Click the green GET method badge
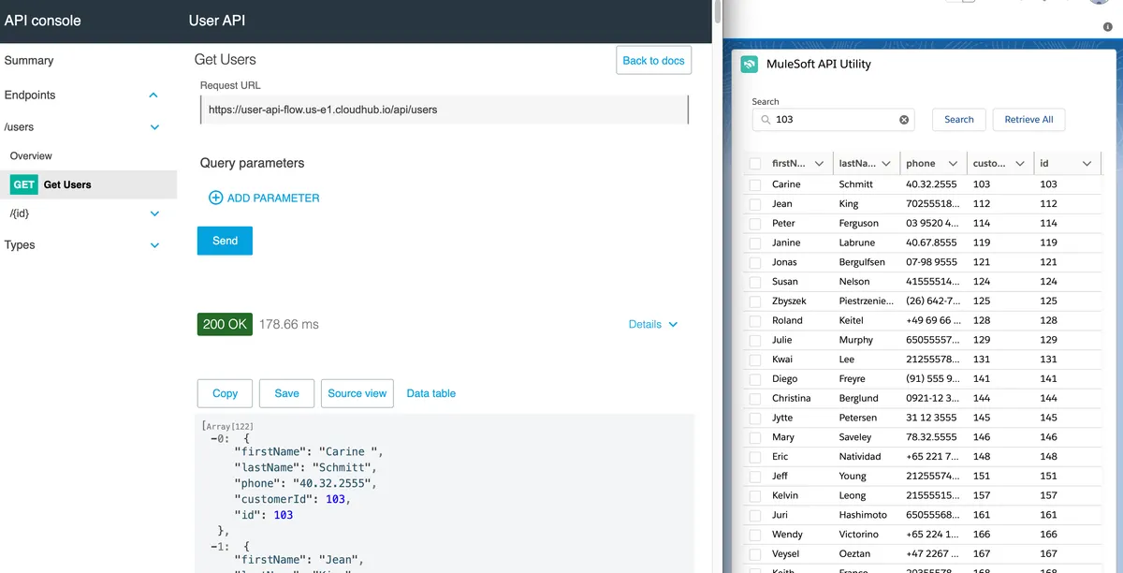The height and width of the screenshot is (573, 1123). pos(23,184)
